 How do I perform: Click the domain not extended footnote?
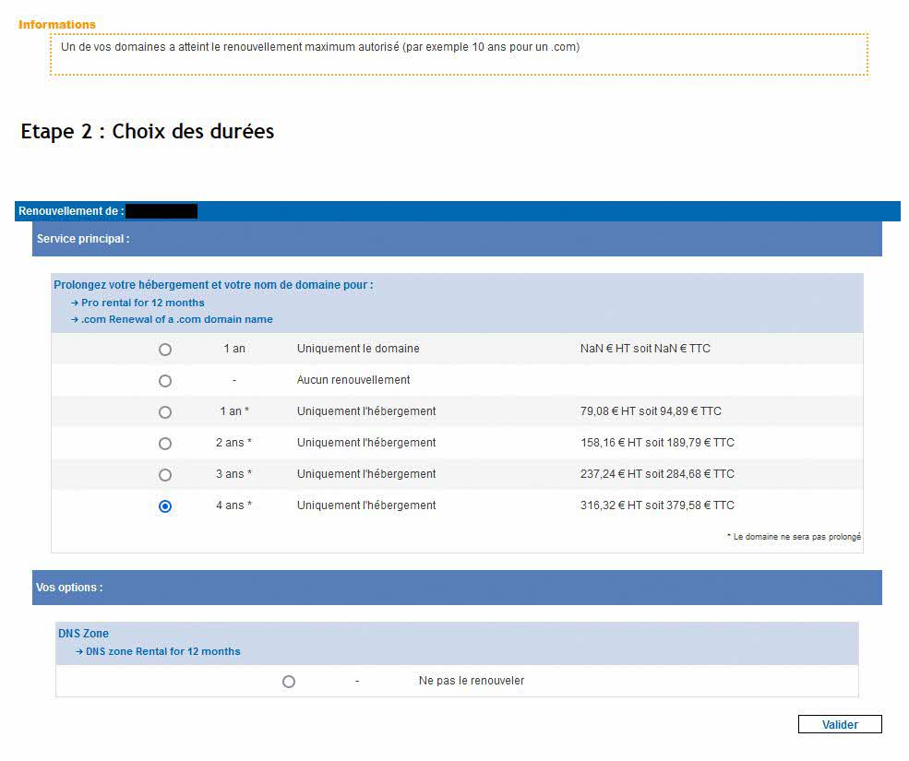[x=794, y=537]
